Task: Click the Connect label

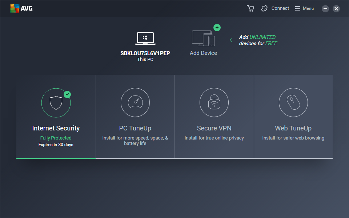Action: 280,8
